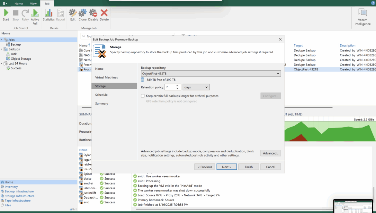
Task: Go to the Virtual Machines step
Action: click(114, 77)
